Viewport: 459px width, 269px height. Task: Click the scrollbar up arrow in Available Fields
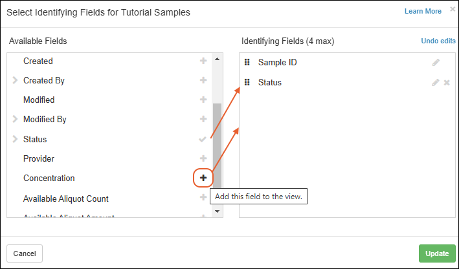coord(217,59)
